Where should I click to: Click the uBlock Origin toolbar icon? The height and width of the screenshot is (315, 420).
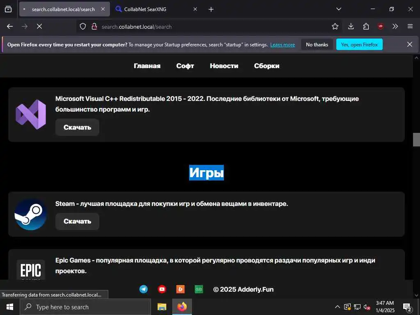tap(381, 26)
